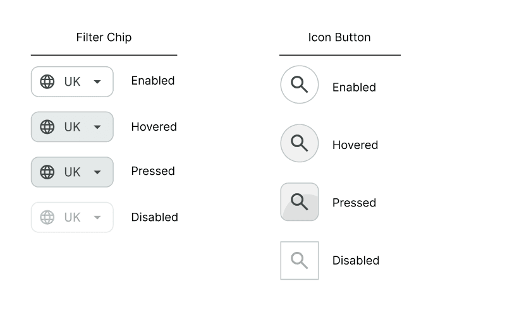Expand dropdown arrow on Hovered UK chip
The image size is (512, 322).
pos(97,127)
